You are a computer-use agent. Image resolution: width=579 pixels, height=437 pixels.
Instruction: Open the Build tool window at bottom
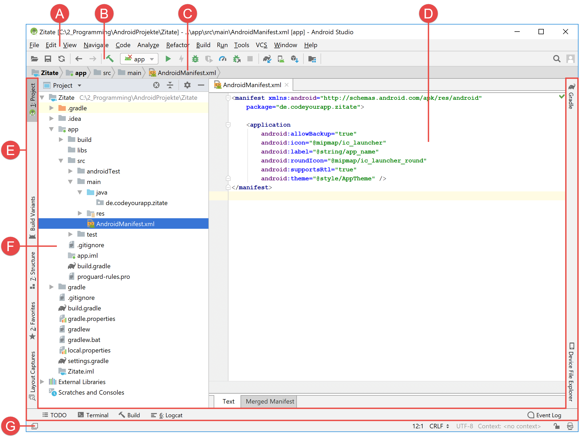(x=129, y=415)
